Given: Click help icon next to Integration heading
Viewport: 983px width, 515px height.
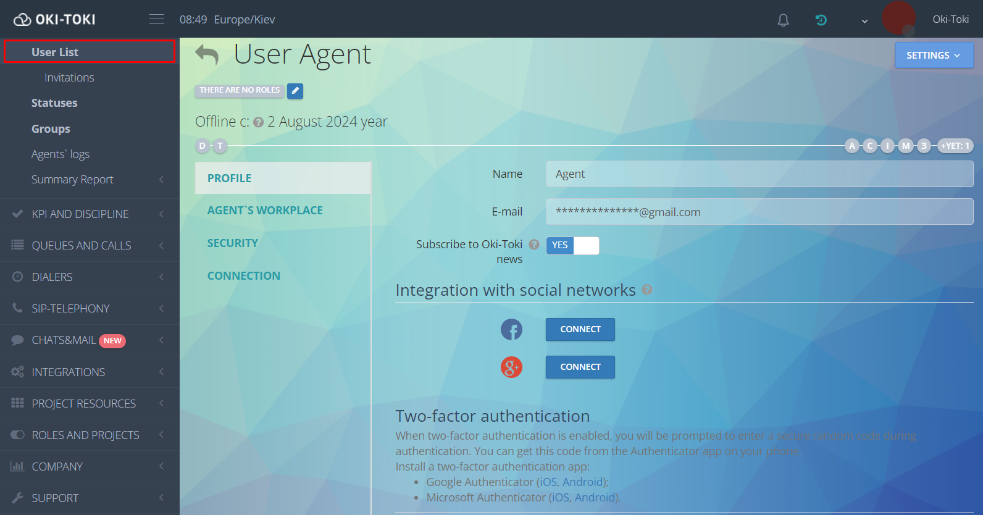Looking at the screenshot, I should pyautogui.click(x=646, y=290).
